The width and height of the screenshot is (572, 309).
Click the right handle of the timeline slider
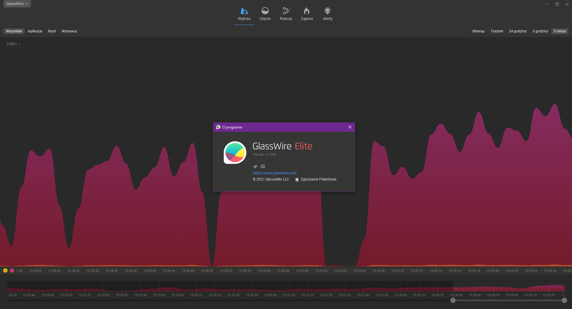(x=564, y=300)
